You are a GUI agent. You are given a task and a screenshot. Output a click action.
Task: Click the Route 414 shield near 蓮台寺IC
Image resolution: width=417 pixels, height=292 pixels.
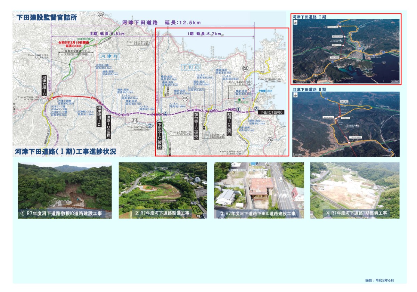pyautogui.click(x=186, y=99)
